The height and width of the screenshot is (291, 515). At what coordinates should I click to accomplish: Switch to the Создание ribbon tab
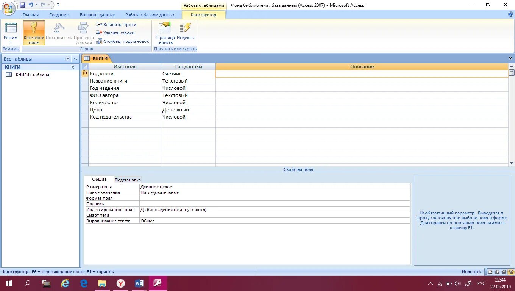(59, 15)
